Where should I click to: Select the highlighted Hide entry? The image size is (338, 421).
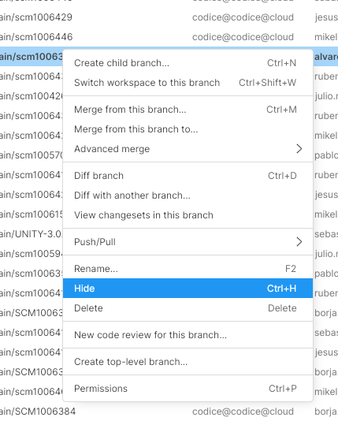pos(188,289)
